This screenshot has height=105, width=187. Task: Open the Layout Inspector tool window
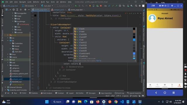pos(134,93)
